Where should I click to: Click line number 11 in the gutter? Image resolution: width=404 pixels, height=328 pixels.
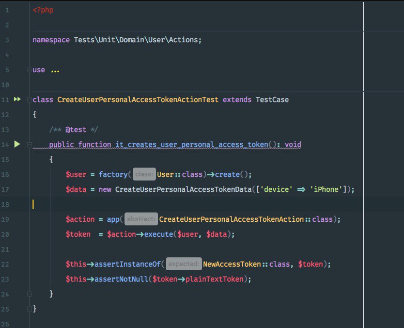5,100
